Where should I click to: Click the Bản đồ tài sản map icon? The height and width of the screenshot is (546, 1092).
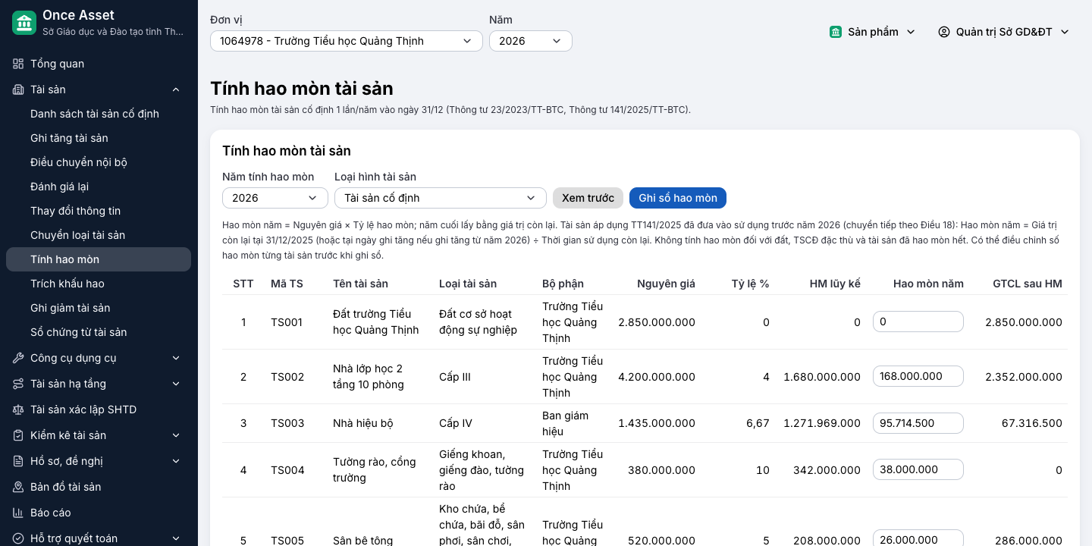18,487
